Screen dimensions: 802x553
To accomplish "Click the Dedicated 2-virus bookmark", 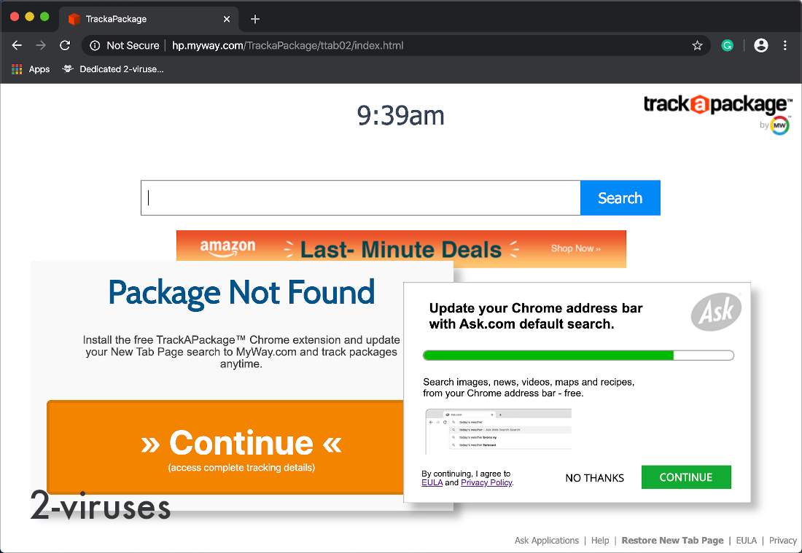I will (x=113, y=69).
